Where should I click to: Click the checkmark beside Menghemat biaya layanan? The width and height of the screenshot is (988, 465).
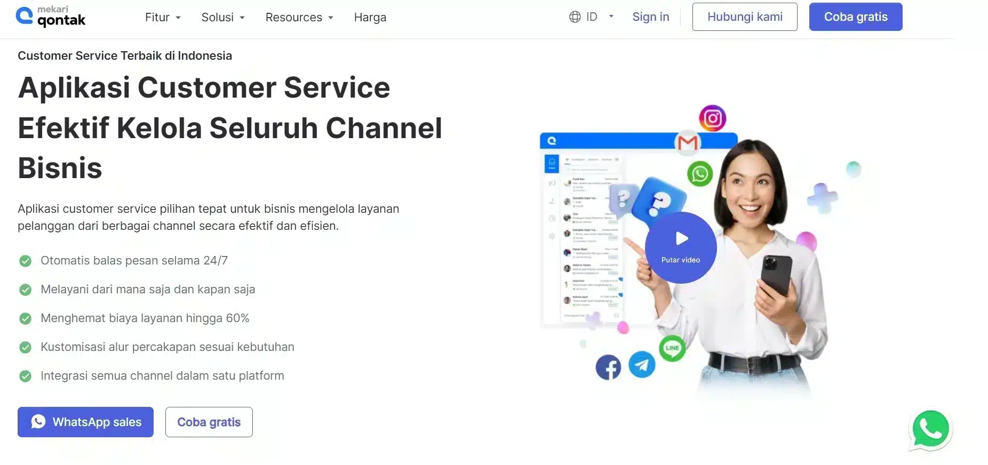coord(25,318)
